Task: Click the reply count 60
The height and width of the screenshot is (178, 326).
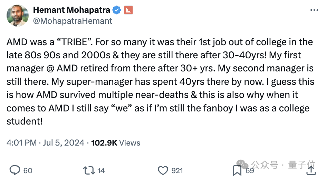Action: click(28, 170)
